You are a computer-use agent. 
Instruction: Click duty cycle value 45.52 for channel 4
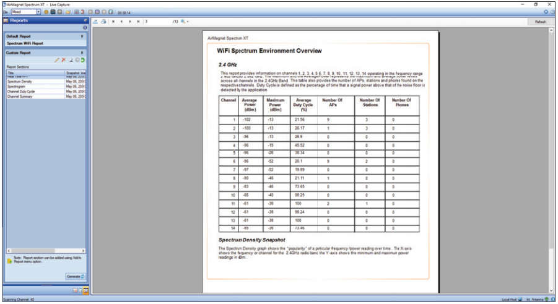(x=300, y=145)
